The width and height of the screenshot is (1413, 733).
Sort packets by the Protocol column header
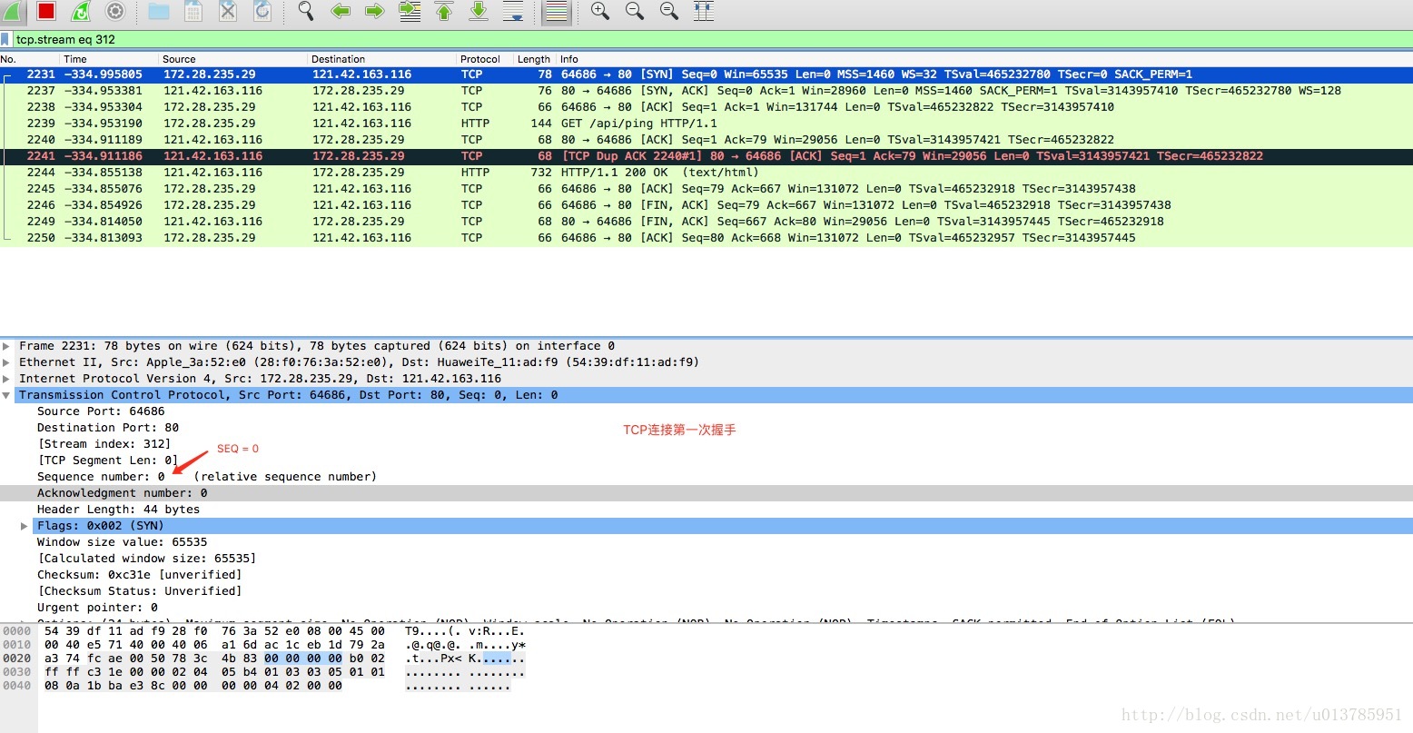coord(485,59)
